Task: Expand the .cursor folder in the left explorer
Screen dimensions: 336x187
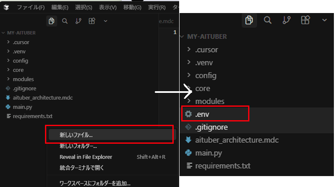Action: [x=21, y=42]
